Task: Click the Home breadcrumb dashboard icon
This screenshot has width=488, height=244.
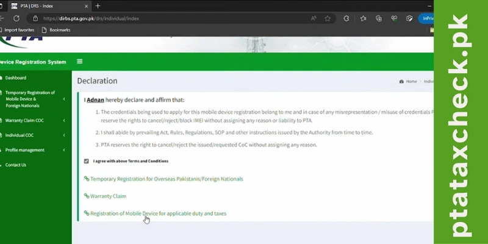Action: [x=401, y=82]
